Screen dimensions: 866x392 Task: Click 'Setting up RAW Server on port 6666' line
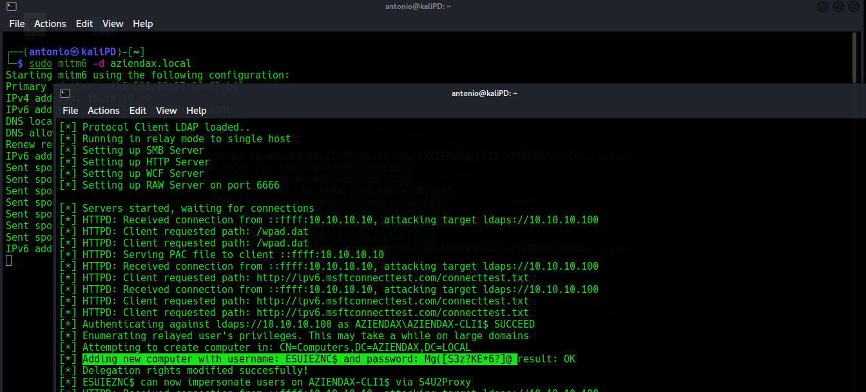(x=169, y=185)
